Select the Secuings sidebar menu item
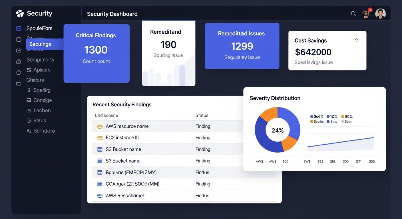 40,44
